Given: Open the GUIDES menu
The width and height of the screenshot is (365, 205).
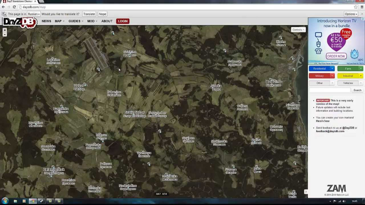Looking at the screenshot, I should tap(76, 21).
